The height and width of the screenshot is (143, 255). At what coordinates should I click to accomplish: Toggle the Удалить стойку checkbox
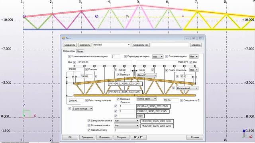tap(89, 130)
